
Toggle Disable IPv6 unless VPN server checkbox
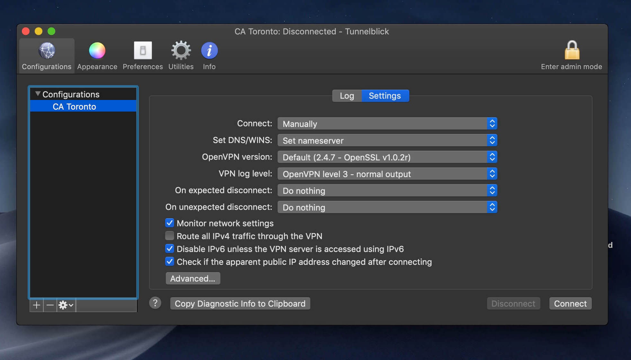point(170,248)
